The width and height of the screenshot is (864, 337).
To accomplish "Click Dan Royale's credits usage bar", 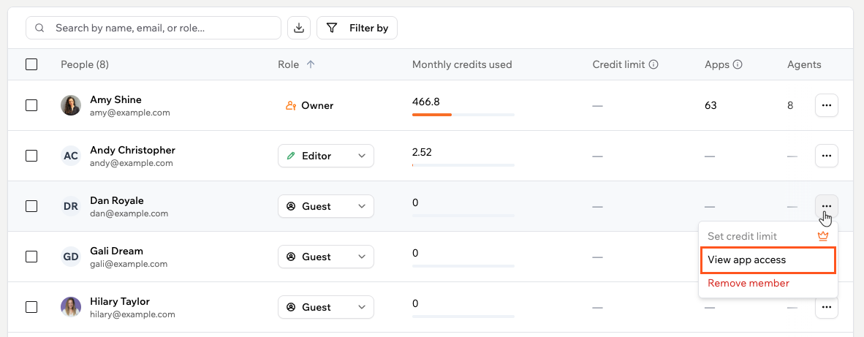I will click(463, 216).
